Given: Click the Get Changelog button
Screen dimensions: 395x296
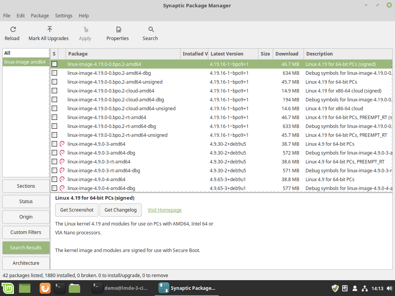Looking at the screenshot, I should tap(120, 210).
